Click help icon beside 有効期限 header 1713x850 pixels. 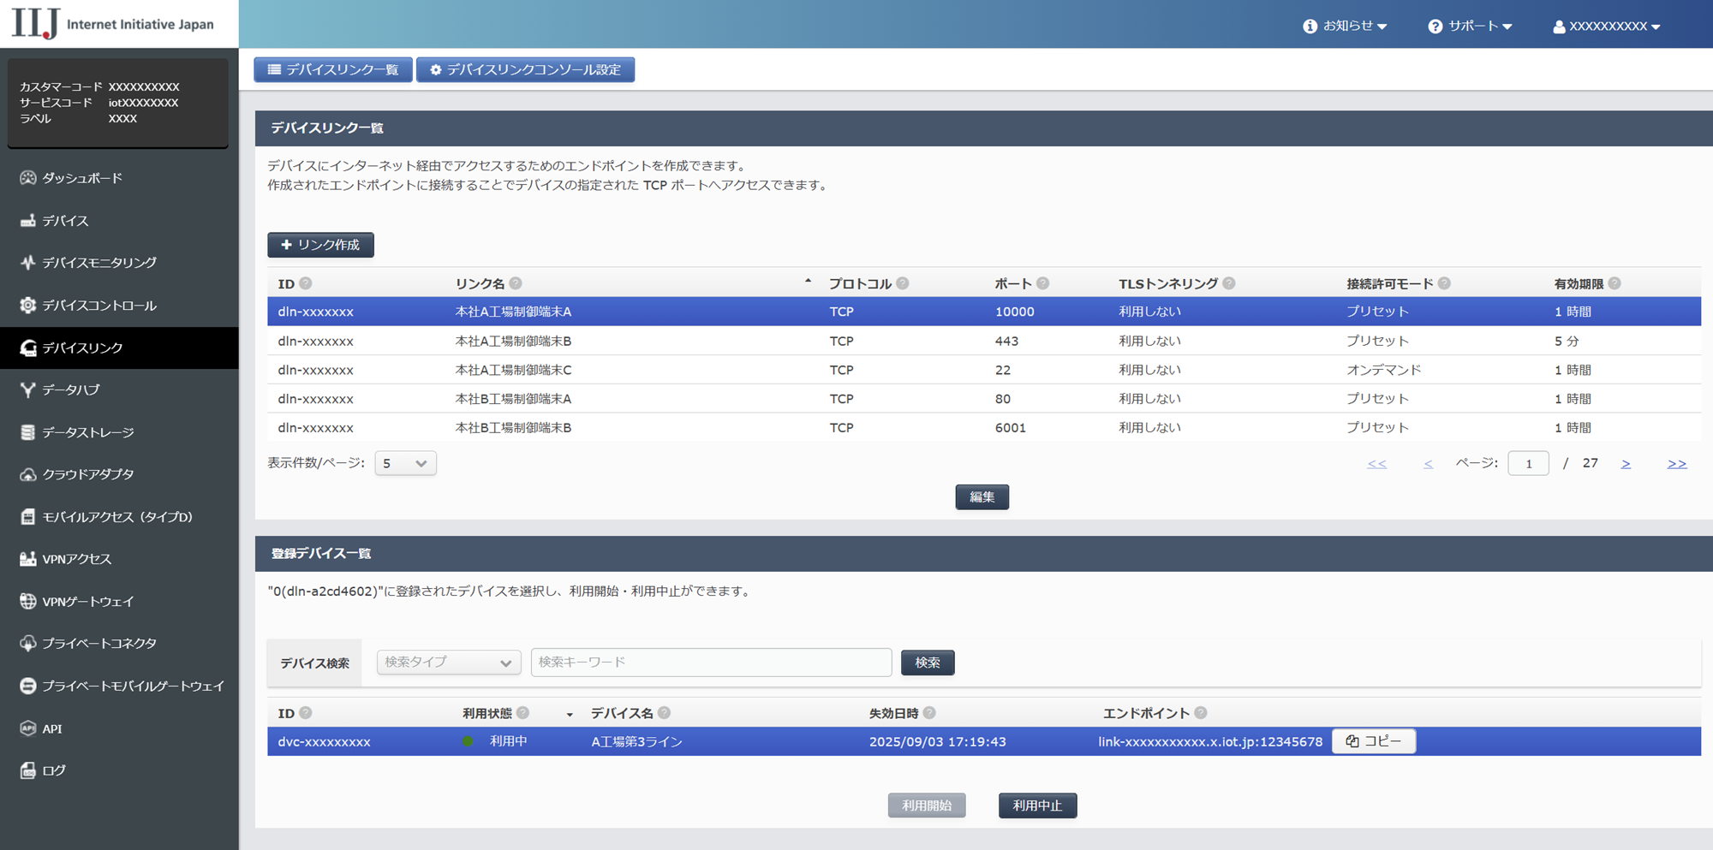coord(1615,283)
